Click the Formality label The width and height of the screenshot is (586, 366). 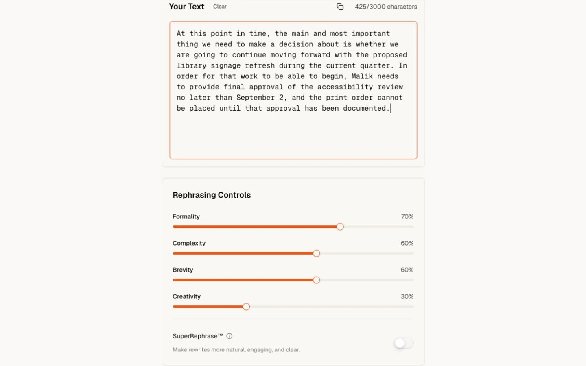[186, 216]
